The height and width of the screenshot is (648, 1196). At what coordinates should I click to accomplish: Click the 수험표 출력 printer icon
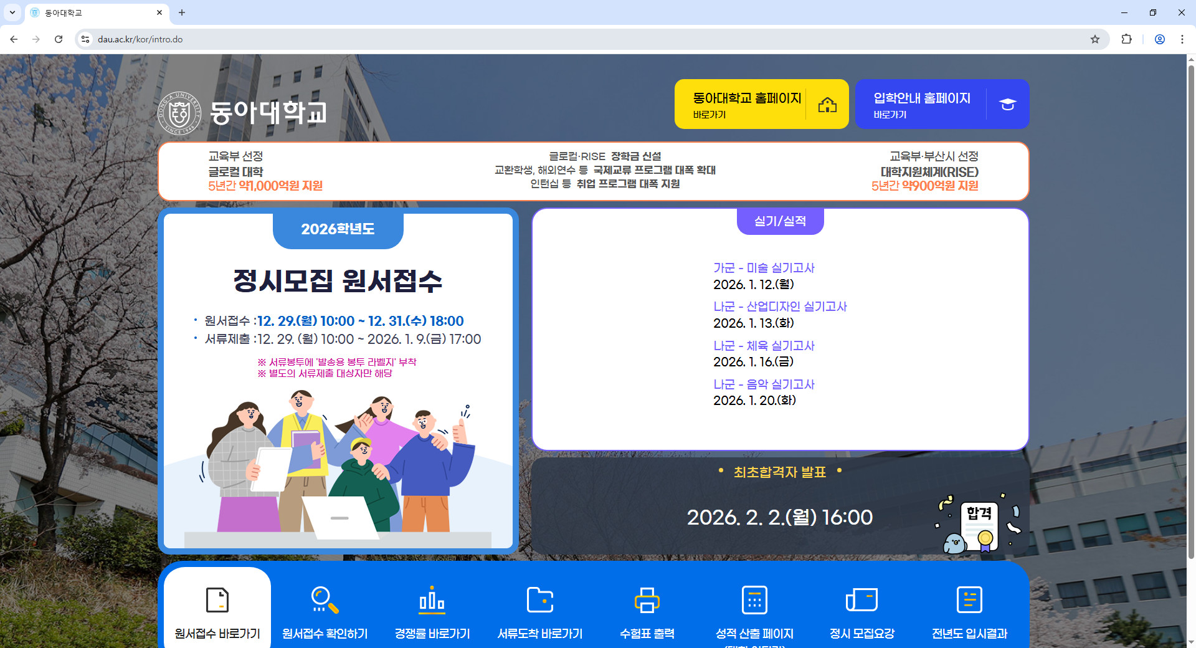(647, 600)
